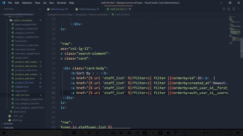
Task: Switch to the adminurls.py tab
Action: (x=57, y=9)
